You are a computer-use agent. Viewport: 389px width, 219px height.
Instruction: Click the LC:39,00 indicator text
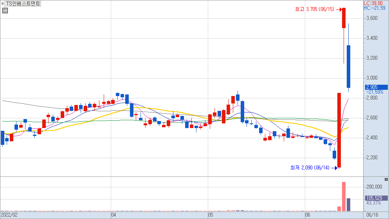point(373,3)
